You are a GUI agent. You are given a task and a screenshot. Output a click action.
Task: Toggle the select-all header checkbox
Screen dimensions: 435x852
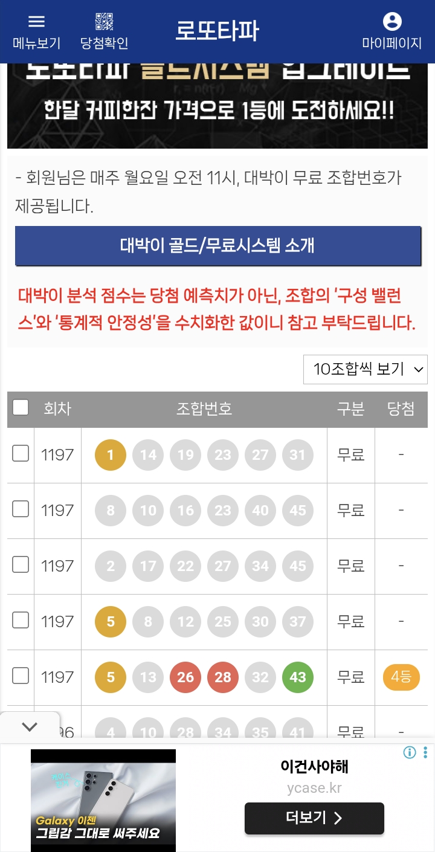[21, 407]
